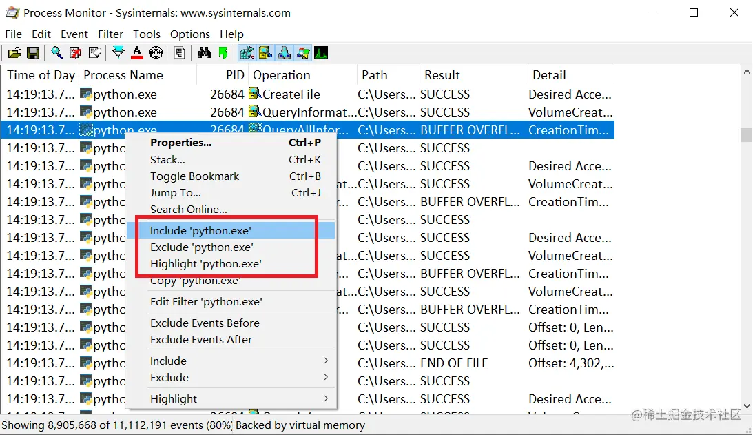Choose Include 'python.exe' entry
Image resolution: width=755 pixels, height=435 pixels.
[x=231, y=230]
